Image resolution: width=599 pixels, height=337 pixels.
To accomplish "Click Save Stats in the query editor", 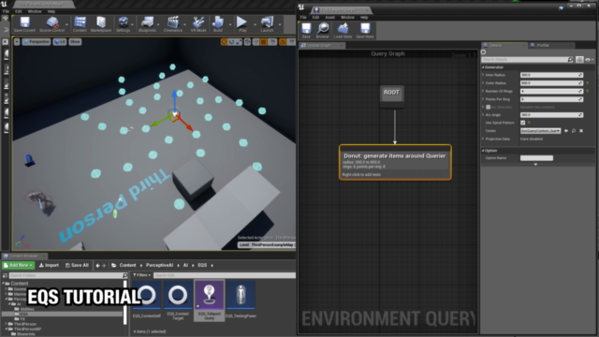I will [365, 30].
